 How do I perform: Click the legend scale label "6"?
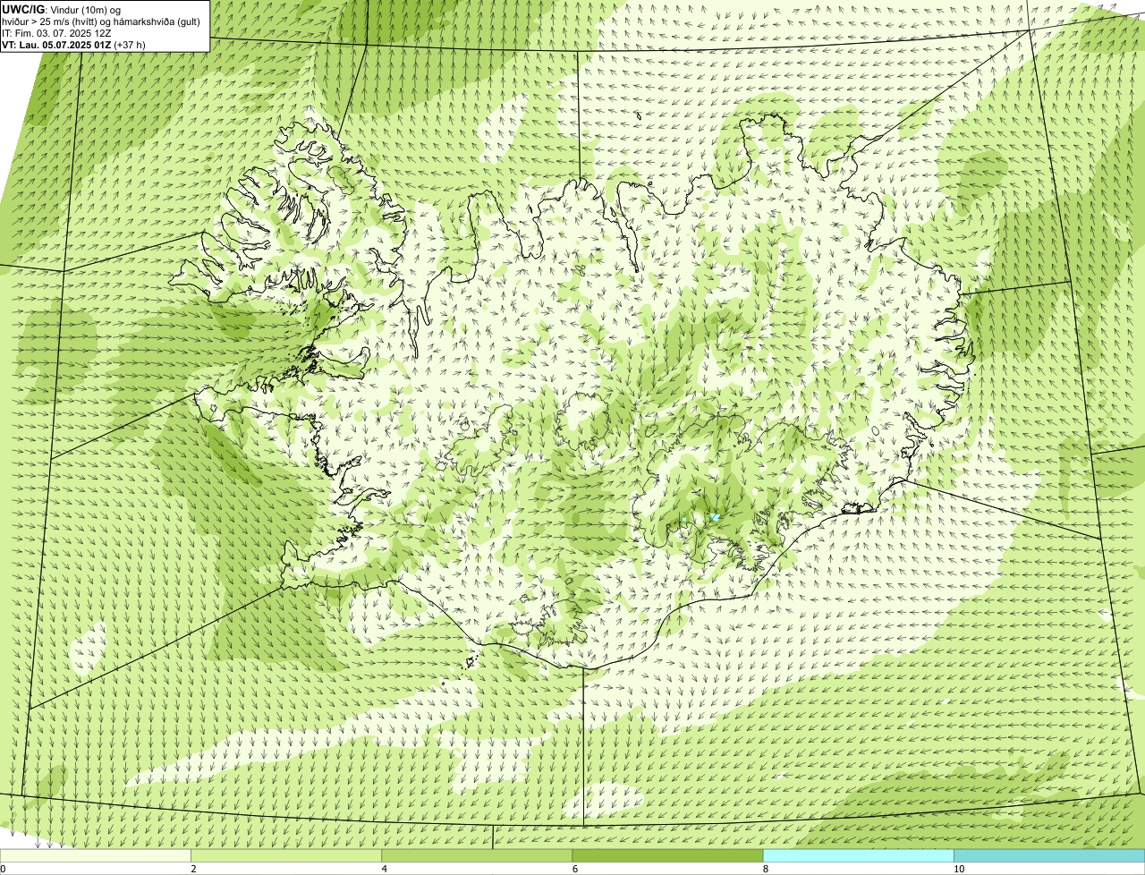tap(575, 869)
